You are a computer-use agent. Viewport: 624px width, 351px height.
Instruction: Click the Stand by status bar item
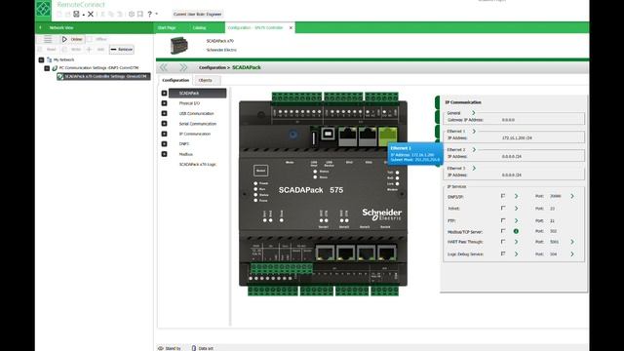pyautogui.click(x=170, y=348)
